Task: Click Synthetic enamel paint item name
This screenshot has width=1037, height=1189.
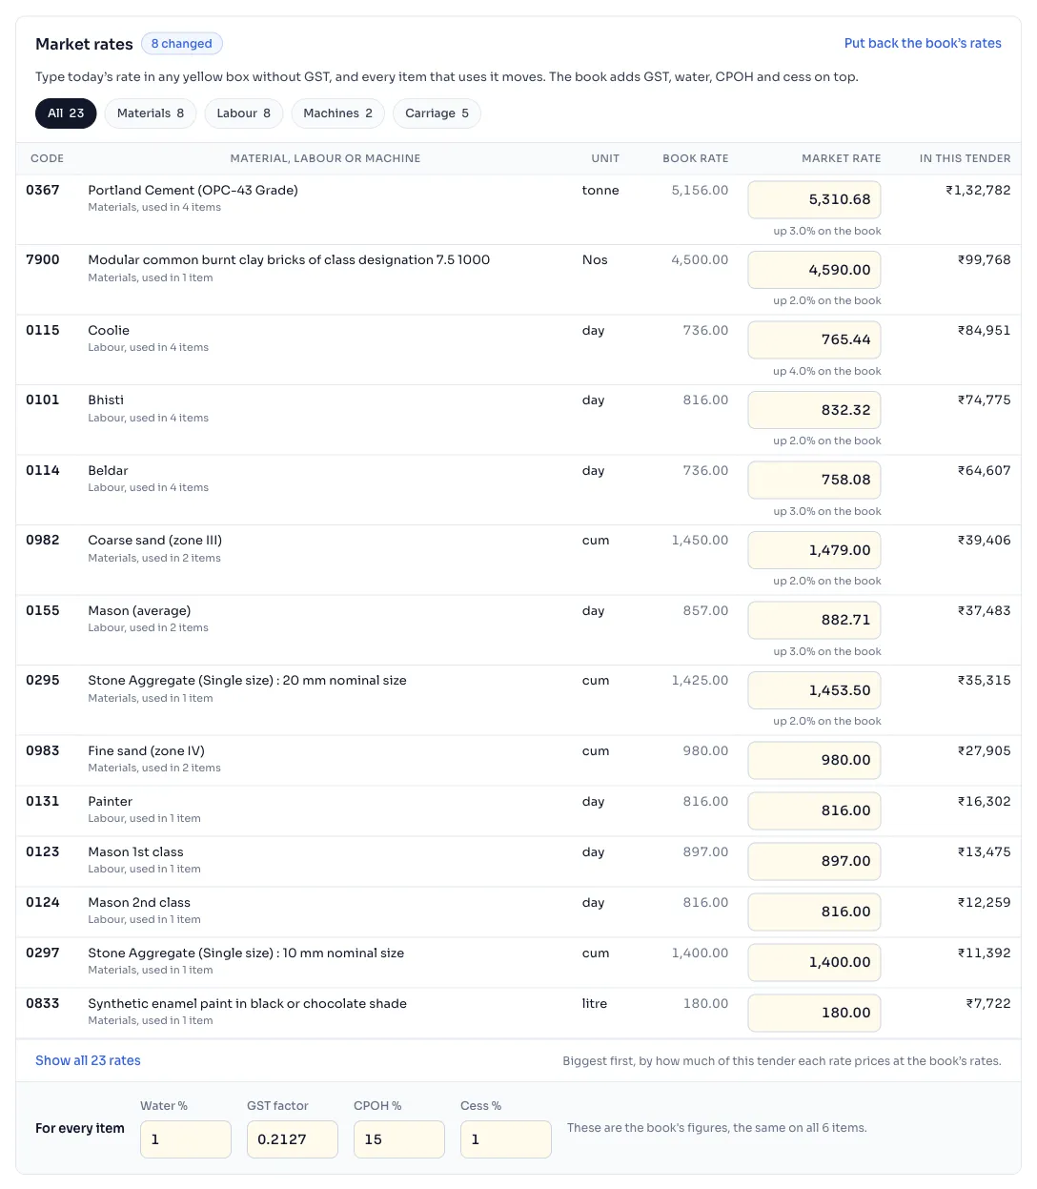Action: click(x=248, y=1003)
